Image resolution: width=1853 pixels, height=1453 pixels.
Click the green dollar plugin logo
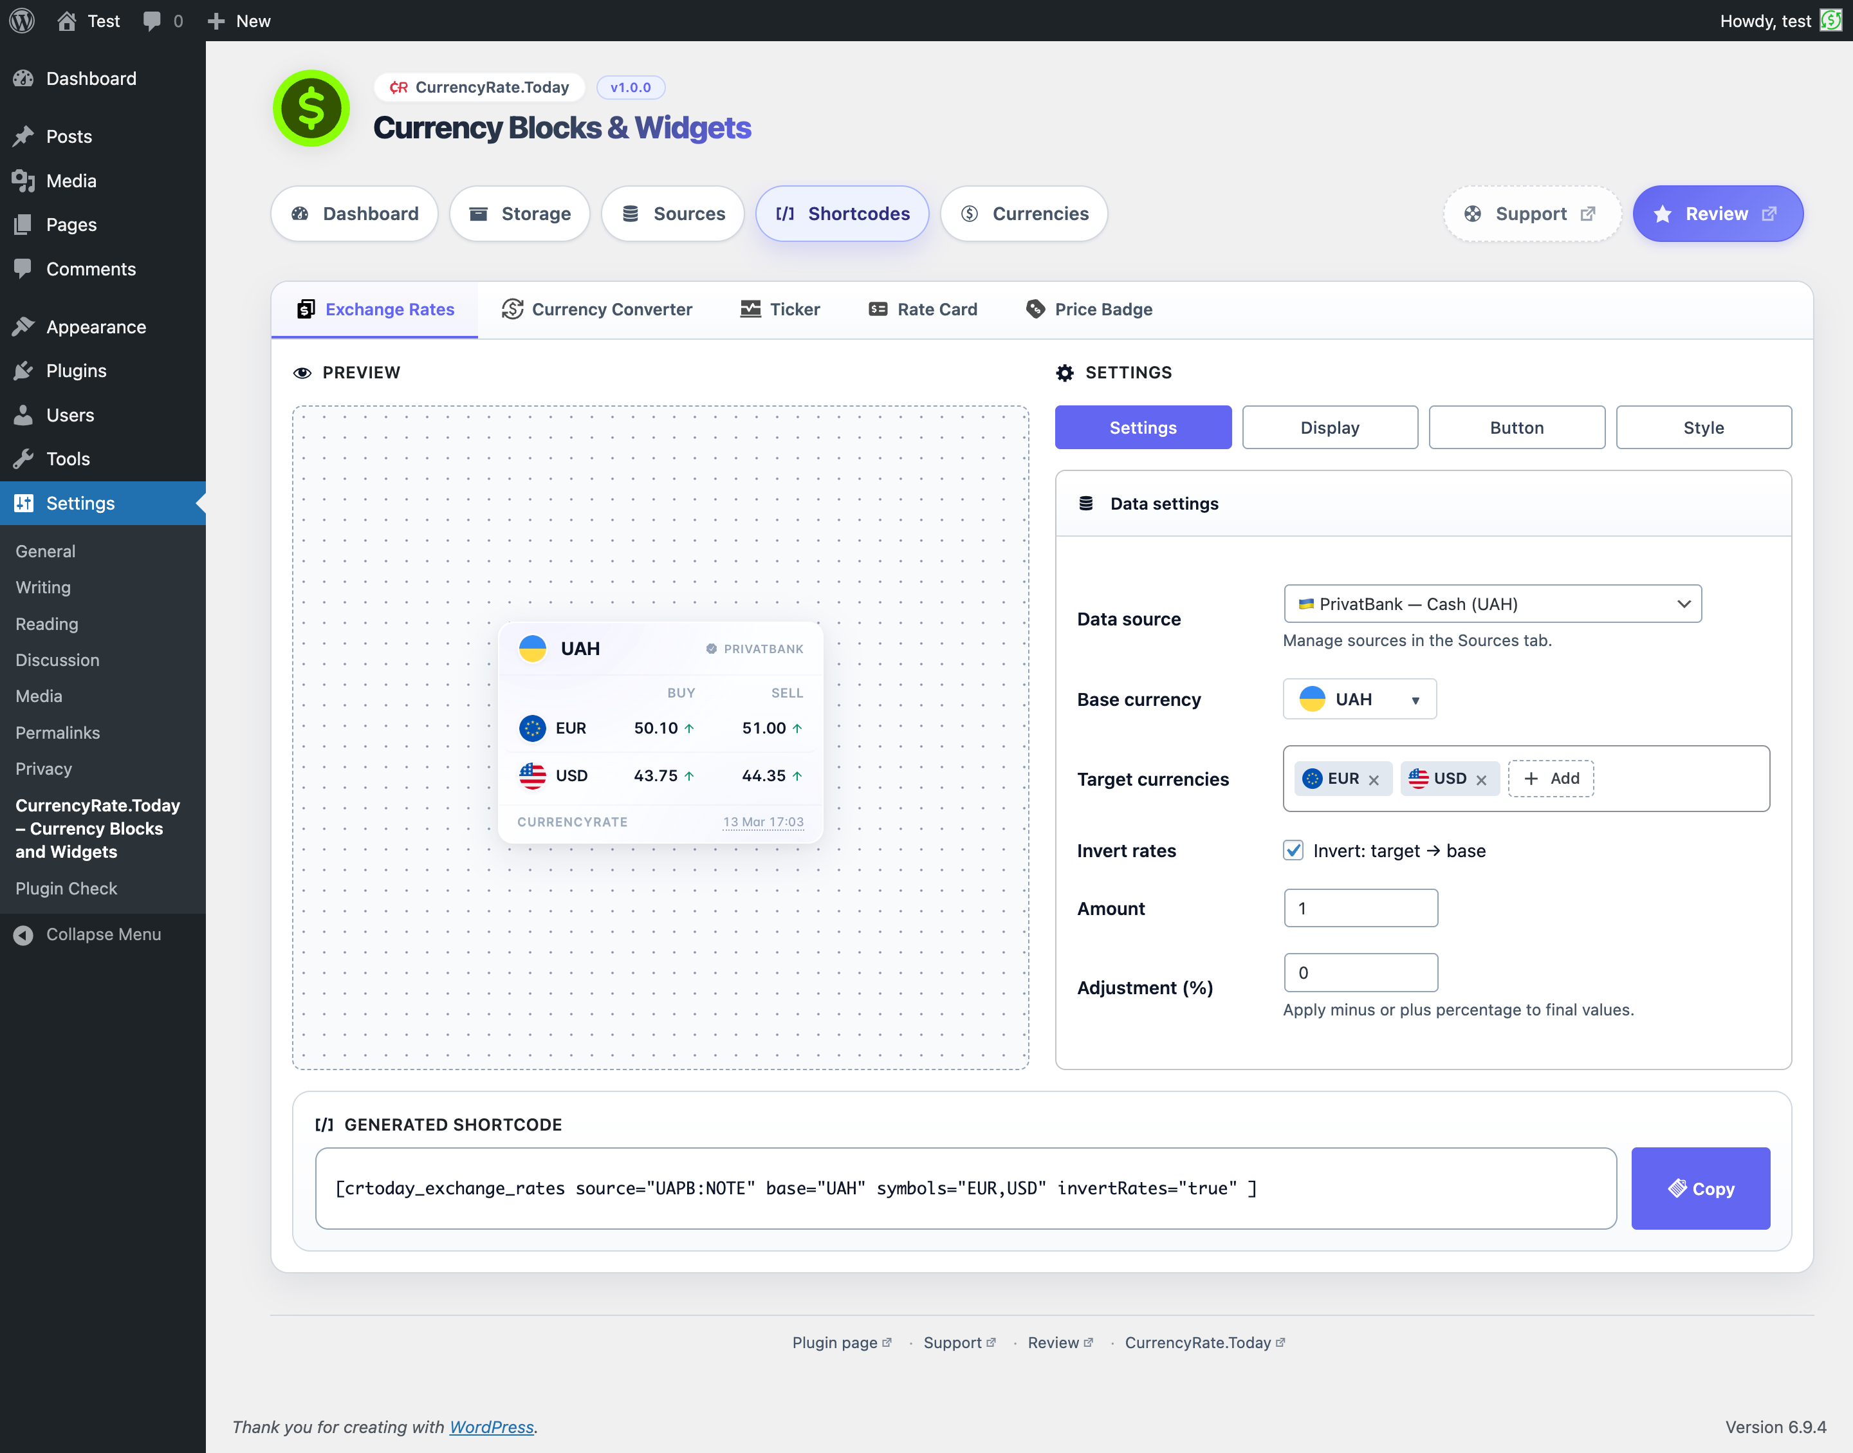coord(311,108)
